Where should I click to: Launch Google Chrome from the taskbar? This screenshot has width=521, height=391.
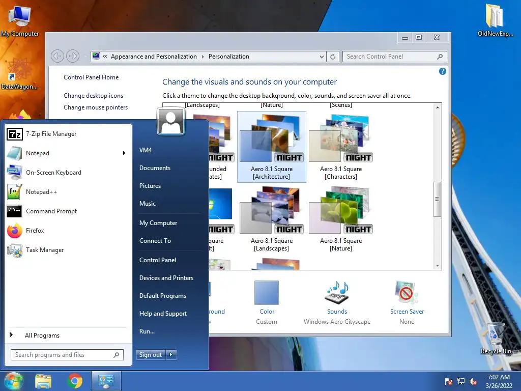75,381
